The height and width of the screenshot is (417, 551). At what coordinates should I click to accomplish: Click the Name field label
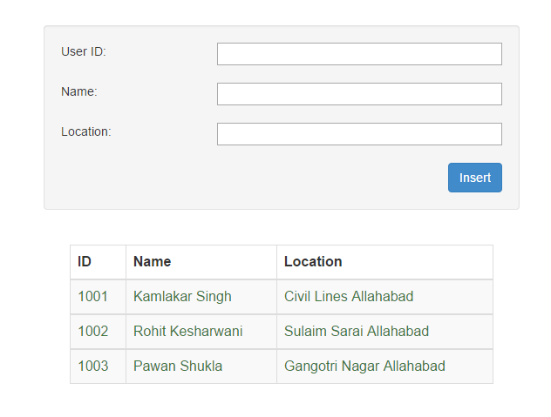click(79, 91)
